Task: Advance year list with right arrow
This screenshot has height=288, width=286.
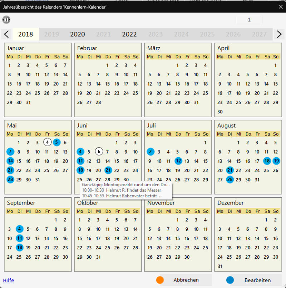Action: pos(279,34)
